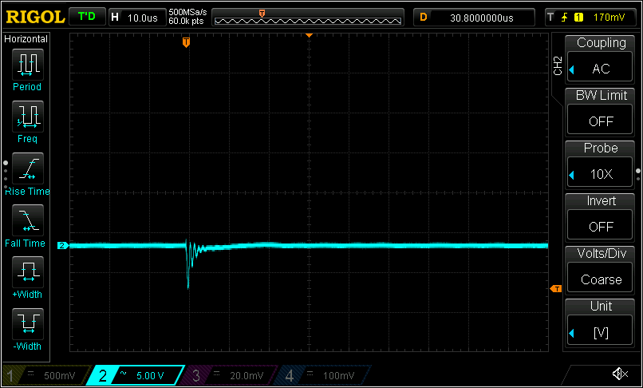Select channel 1 tab showing 500mV
This screenshot has width=643, height=388.
click(x=45, y=375)
